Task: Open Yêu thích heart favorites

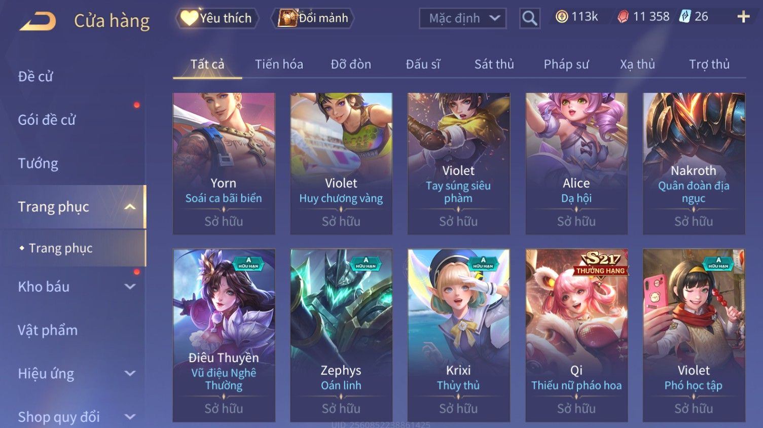Action: pos(217,18)
